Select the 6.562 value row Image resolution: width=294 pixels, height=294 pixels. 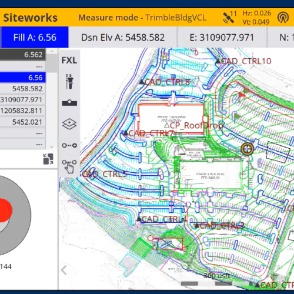[23, 55]
